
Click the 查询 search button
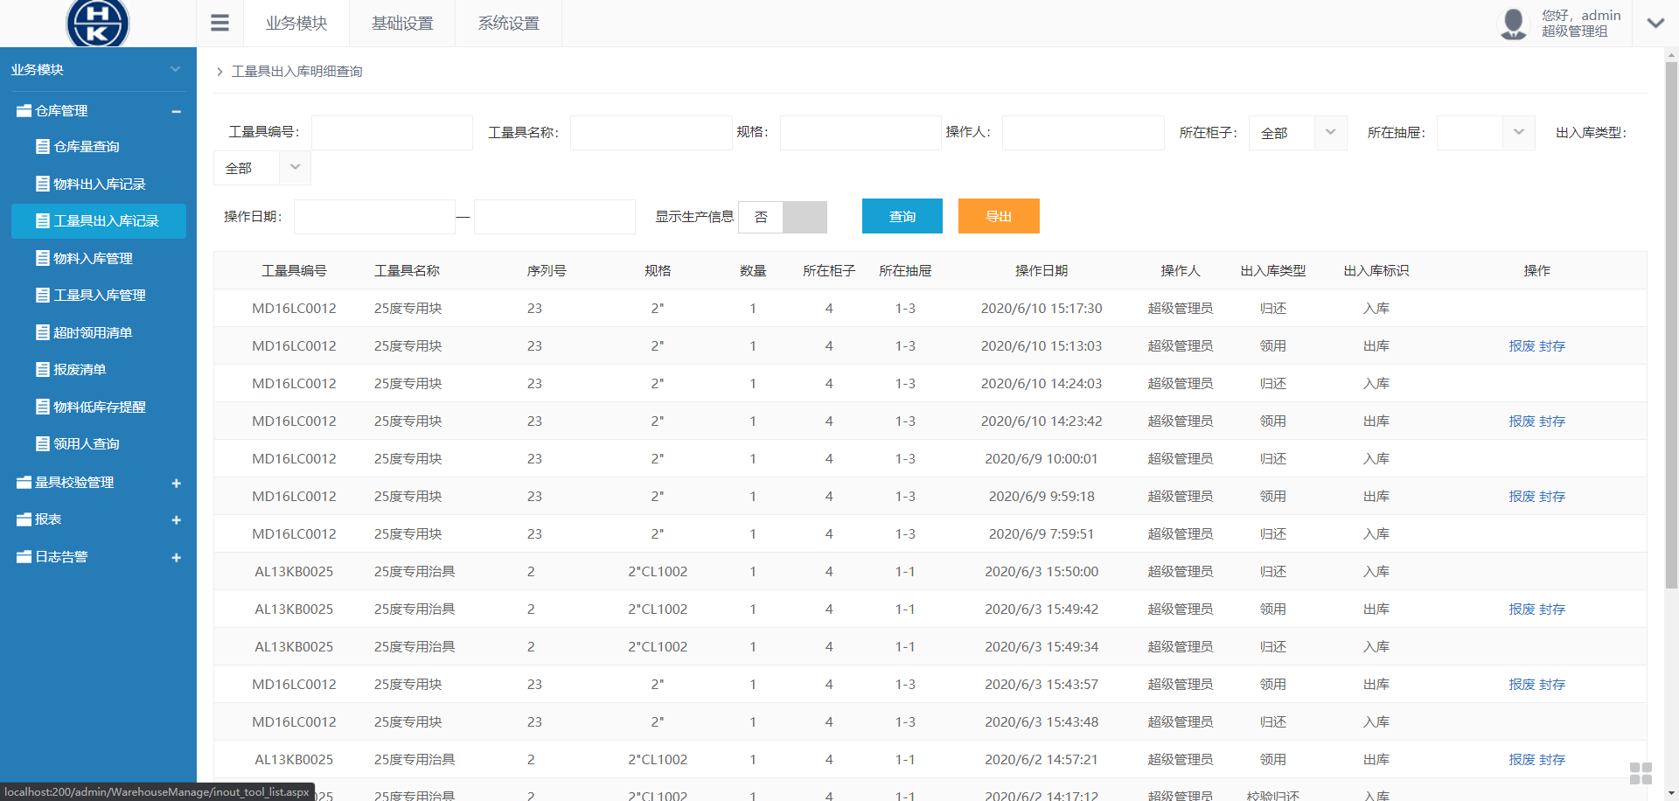(x=902, y=216)
